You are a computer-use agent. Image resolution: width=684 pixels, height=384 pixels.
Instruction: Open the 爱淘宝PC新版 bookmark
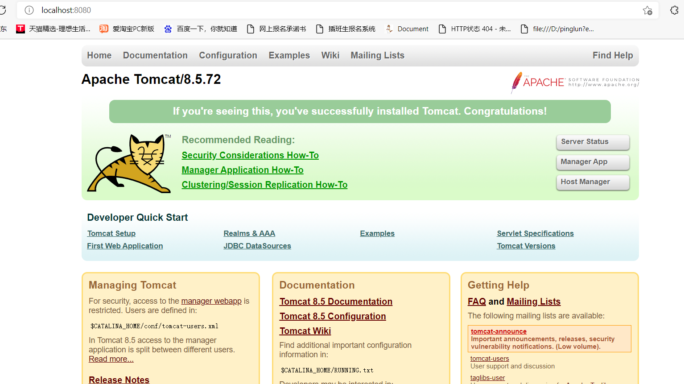click(127, 29)
